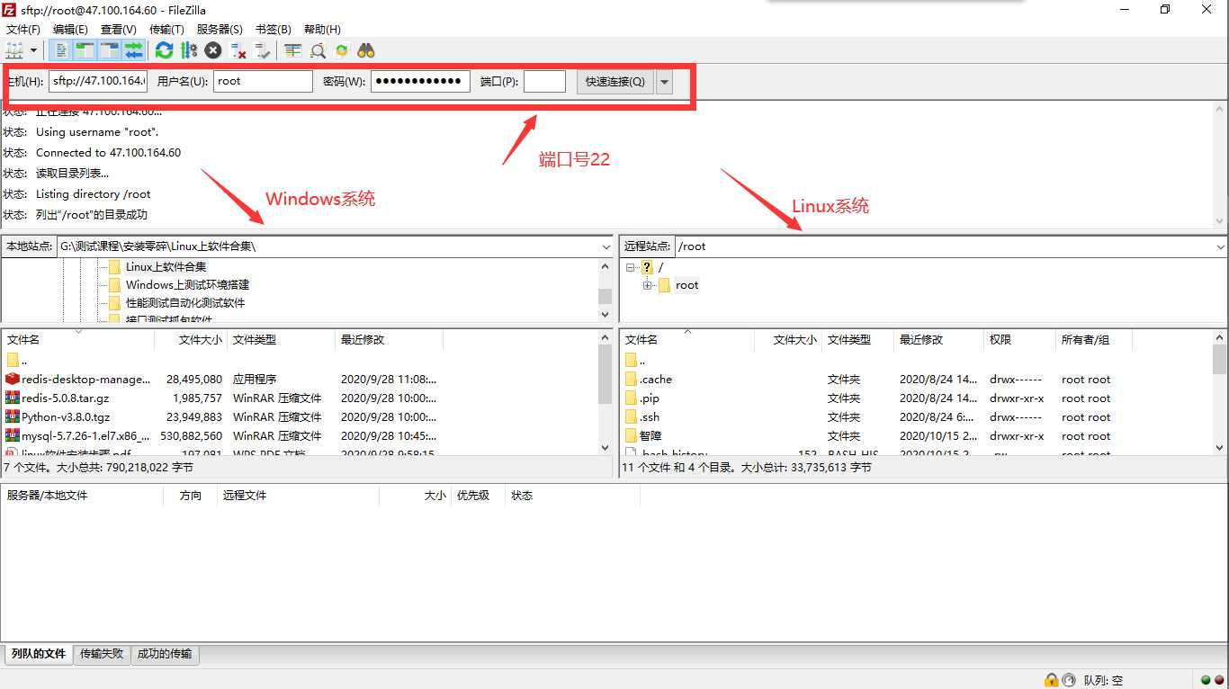Open the 传输(T) menu
This screenshot has width=1229, height=689.
[166, 29]
